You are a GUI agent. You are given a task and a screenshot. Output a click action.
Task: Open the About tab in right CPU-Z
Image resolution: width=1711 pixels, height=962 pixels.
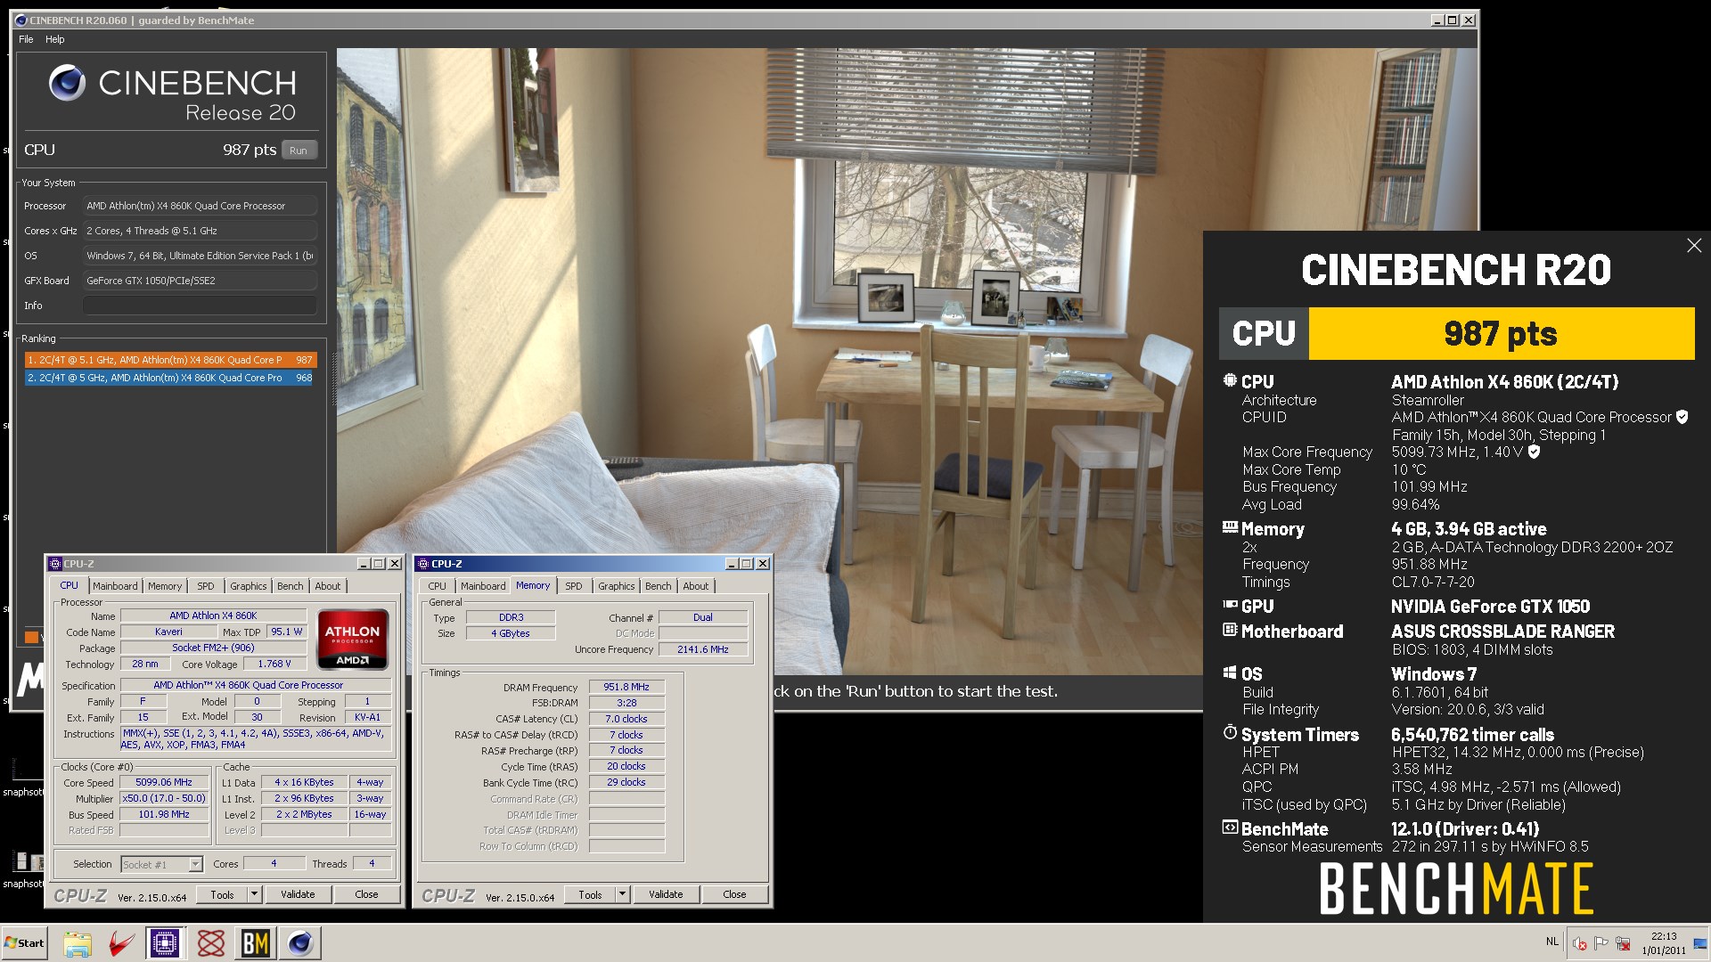pos(696,586)
